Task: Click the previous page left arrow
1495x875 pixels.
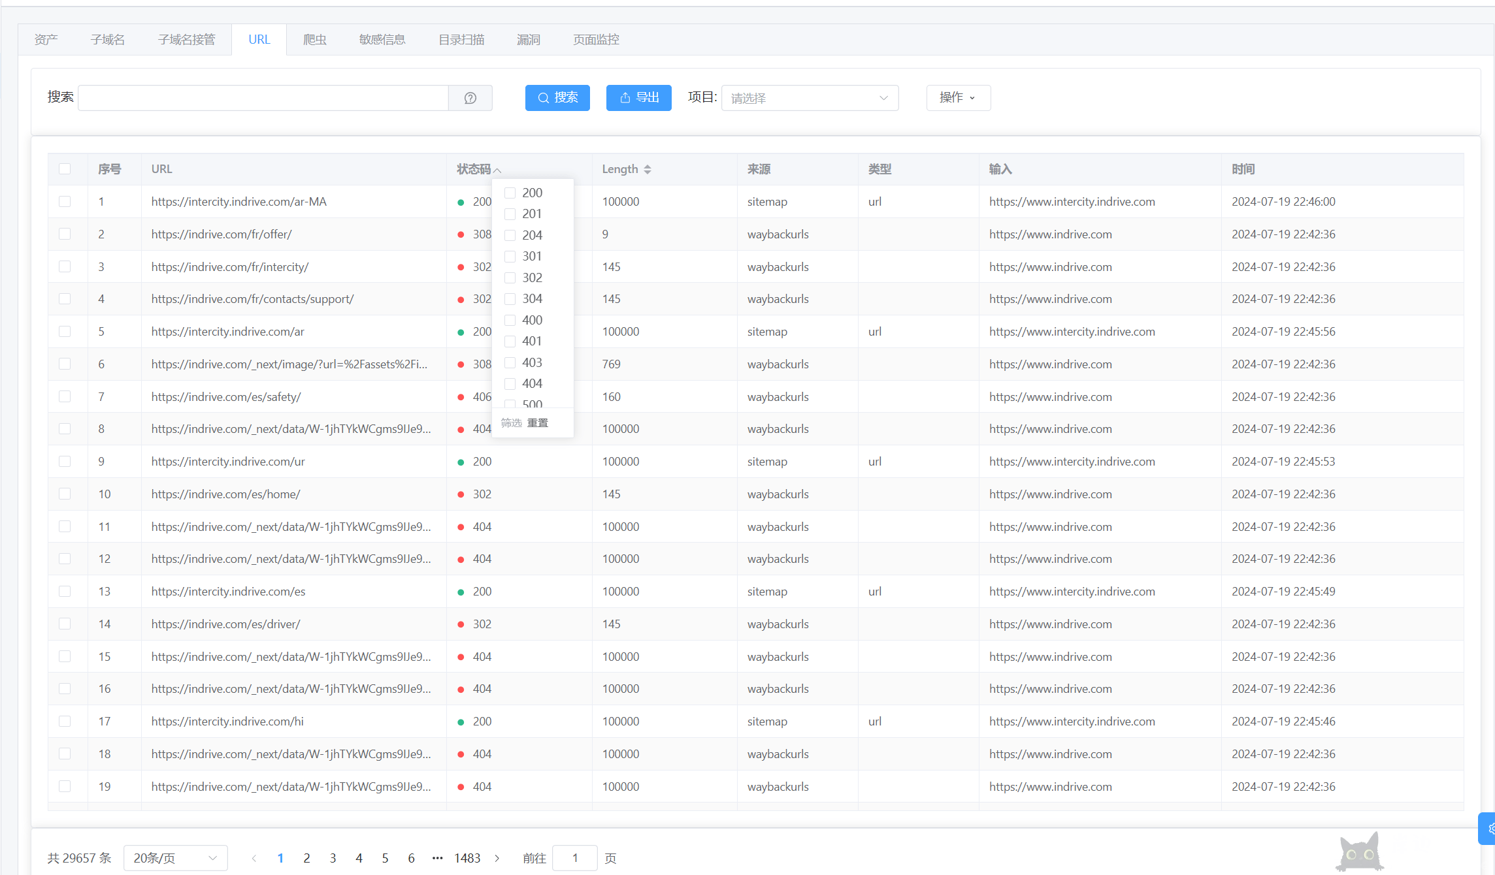Action: pyautogui.click(x=254, y=858)
